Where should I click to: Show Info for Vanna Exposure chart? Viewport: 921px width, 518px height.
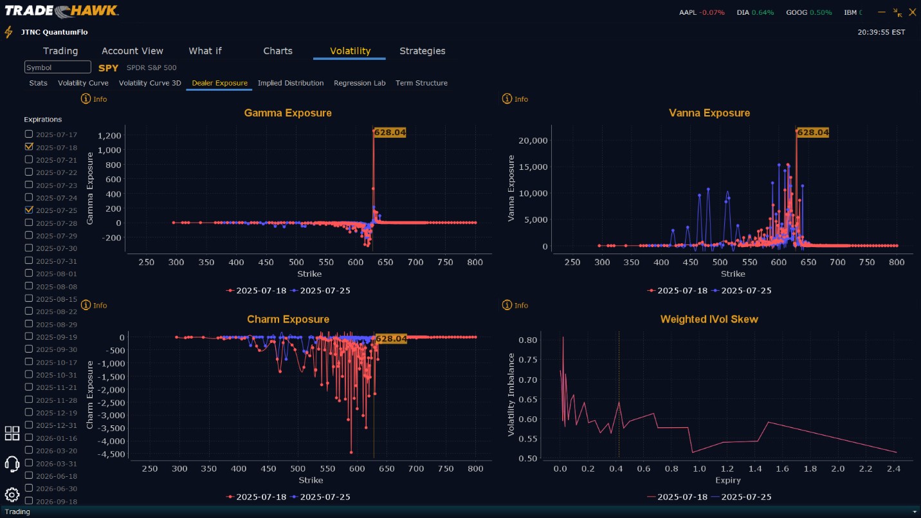point(515,99)
